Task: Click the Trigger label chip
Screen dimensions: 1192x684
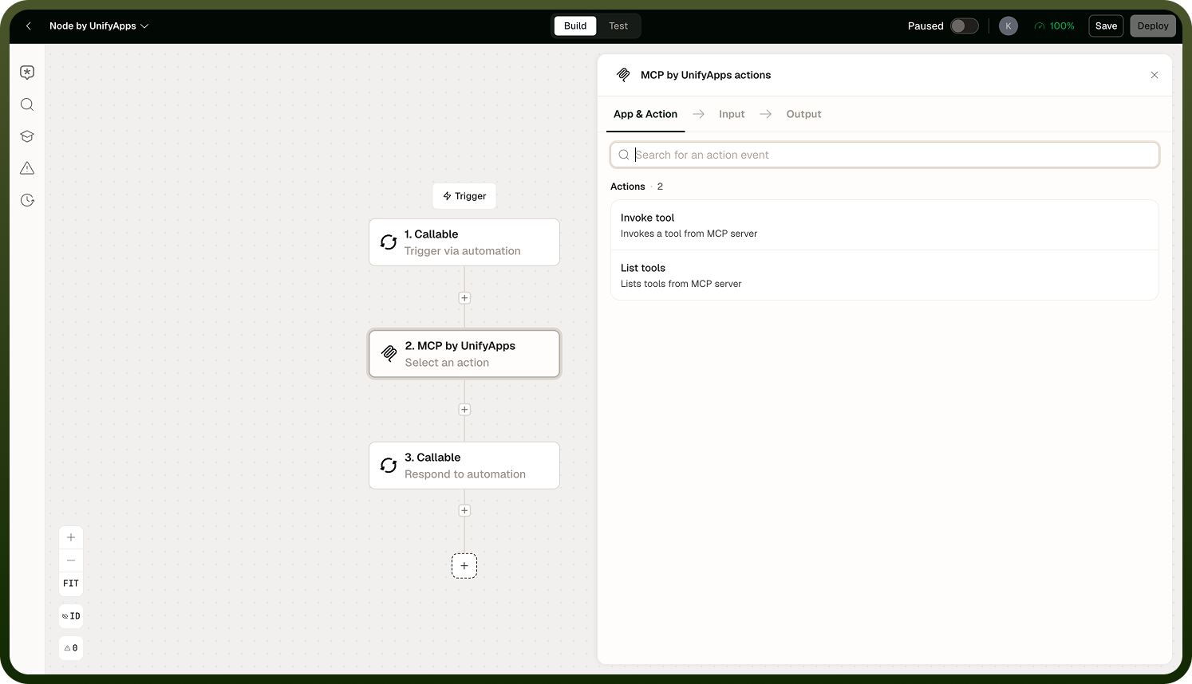Action: pyautogui.click(x=464, y=196)
